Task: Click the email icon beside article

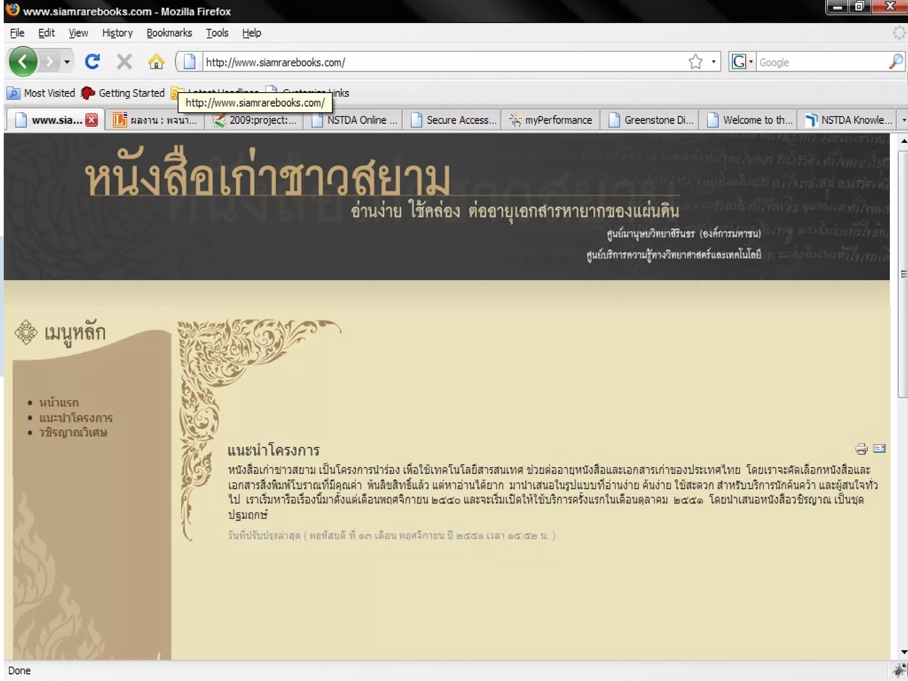Action: pyautogui.click(x=879, y=448)
